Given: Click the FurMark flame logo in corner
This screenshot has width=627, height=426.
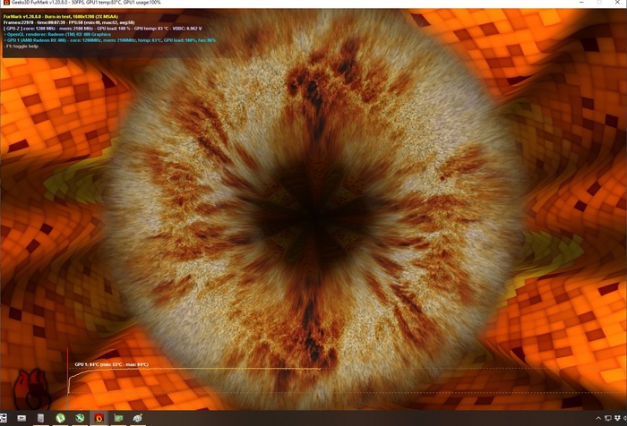Looking at the screenshot, I should 32,388.
